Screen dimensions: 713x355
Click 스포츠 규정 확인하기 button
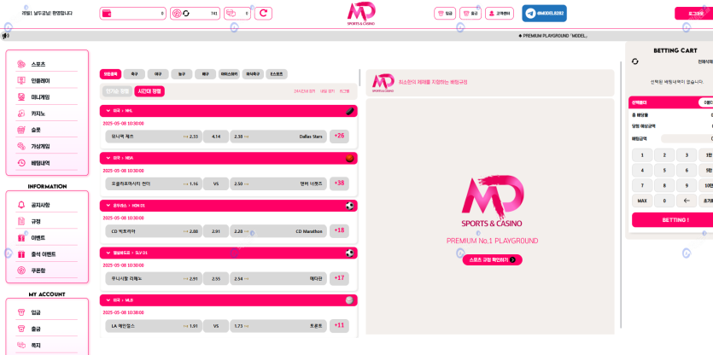point(492,259)
